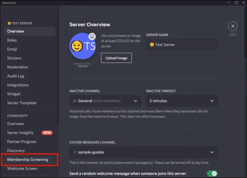Click the speaker icon in Inactive Channel box
The height and width of the screenshot is (178, 247).
click(x=74, y=101)
